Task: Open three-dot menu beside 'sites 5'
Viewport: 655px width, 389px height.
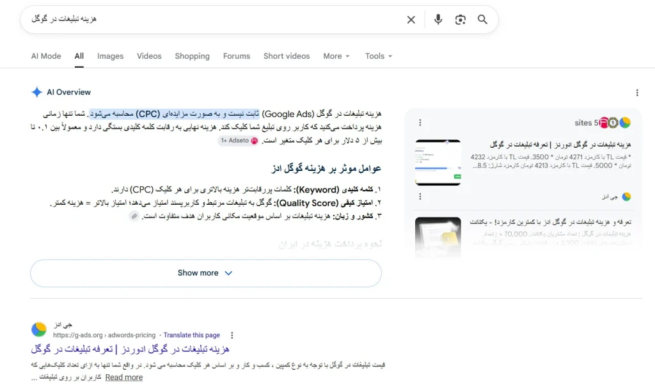Action: [420, 122]
